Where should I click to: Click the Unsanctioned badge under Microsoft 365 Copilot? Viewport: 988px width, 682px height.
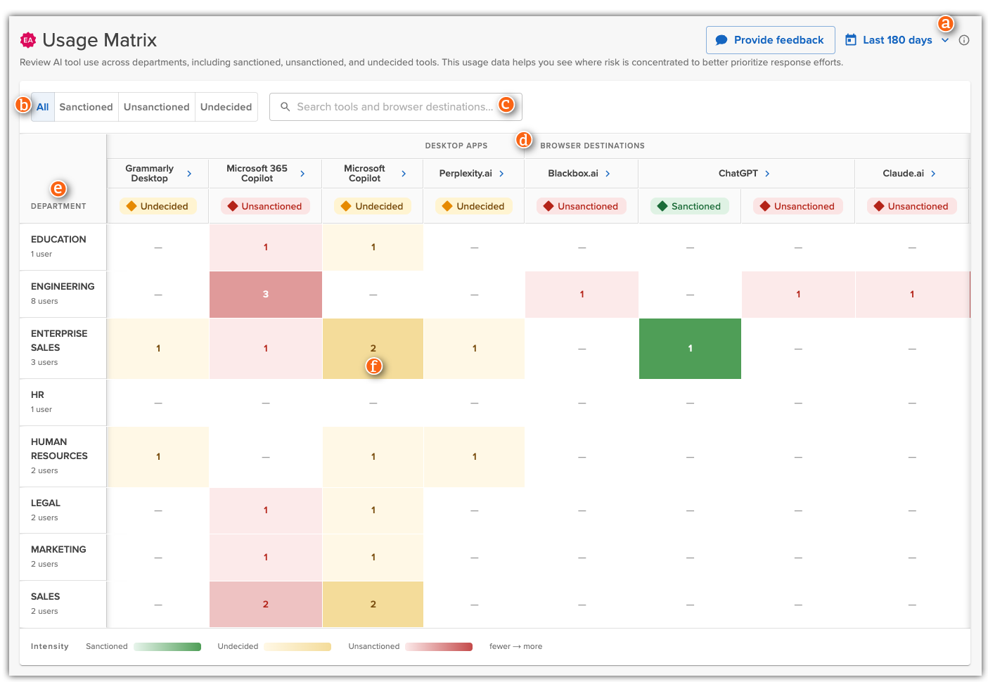coord(265,206)
